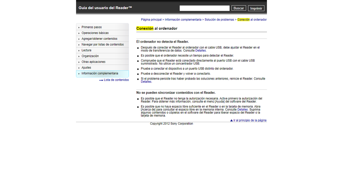Go to Información complementaria breadcrumb link
The height and width of the screenshot is (193, 343).
coord(183,20)
